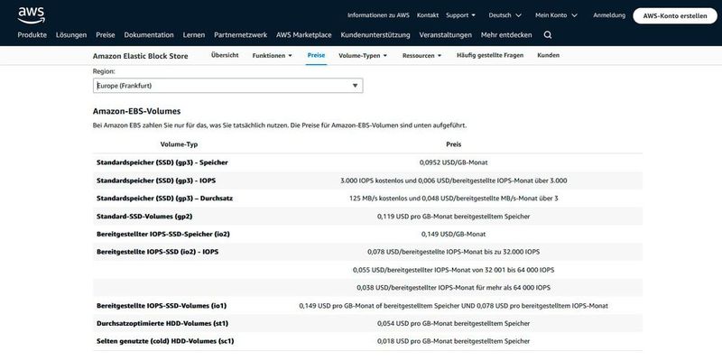Open the search magnifier icon

click(548, 35)
